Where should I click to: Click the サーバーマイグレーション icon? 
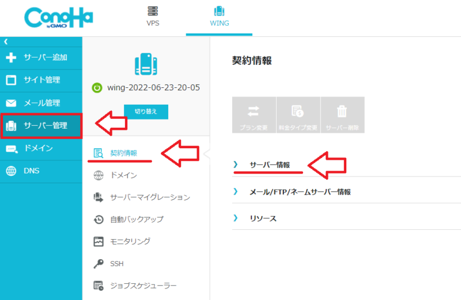(x=99, y=197)
